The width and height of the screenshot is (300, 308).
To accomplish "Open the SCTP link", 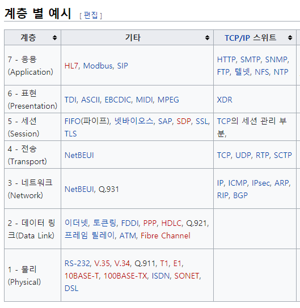I will pyautogui.click(x=282, y=155).
